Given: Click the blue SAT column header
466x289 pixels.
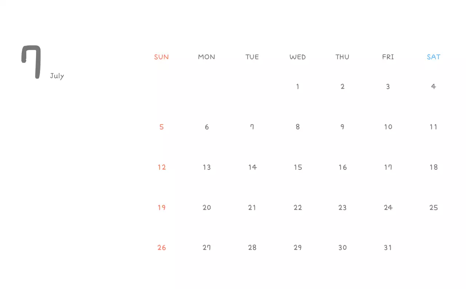Looking at the screenshot, I should pyautogui.click(x=434, y=57).
